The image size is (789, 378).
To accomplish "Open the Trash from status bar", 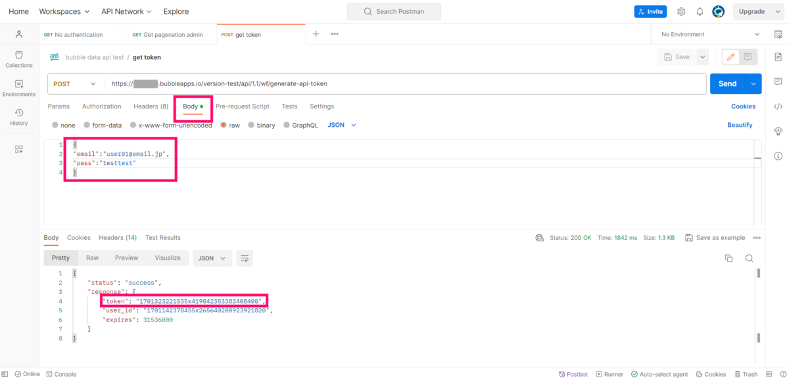I will (746, 374).
